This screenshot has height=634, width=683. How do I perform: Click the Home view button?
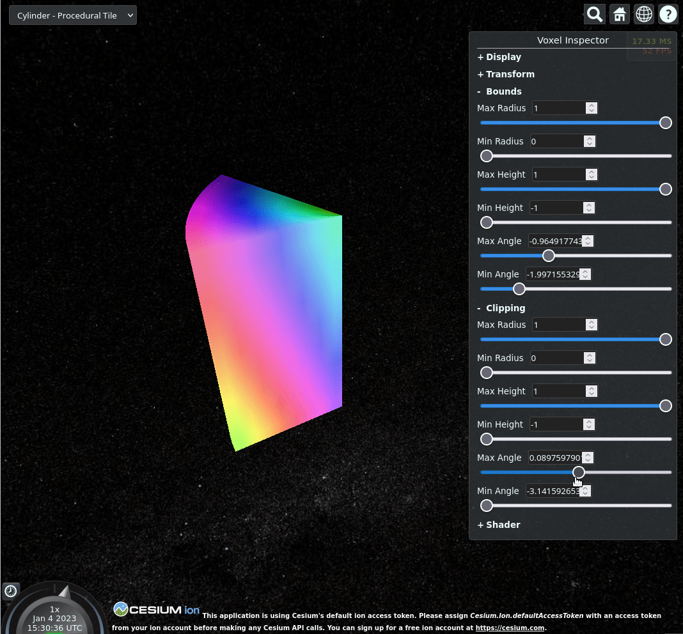(x=620, y=14)
